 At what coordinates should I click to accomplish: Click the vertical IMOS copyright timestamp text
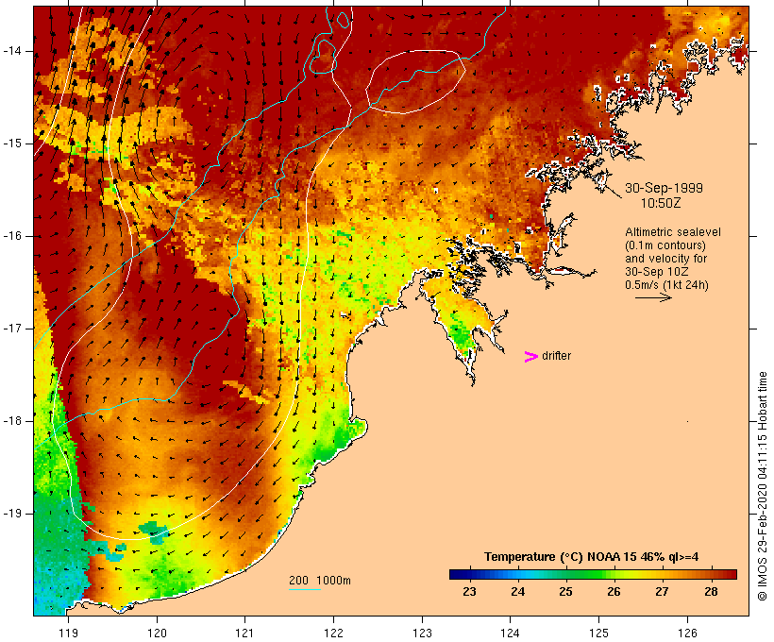click(762, 486)
